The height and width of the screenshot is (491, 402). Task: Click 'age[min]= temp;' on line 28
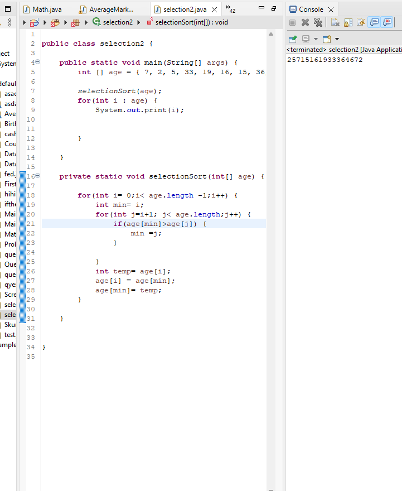coord(128,290)
